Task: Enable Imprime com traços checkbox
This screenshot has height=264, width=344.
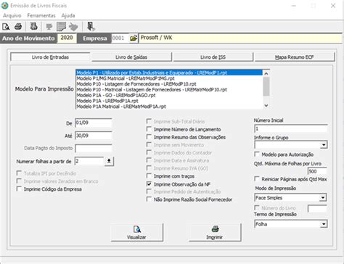Action: click(x=149, y=176)
